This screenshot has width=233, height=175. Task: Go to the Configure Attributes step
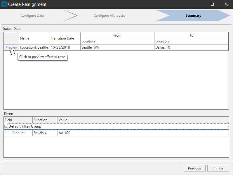coord(109,16)
